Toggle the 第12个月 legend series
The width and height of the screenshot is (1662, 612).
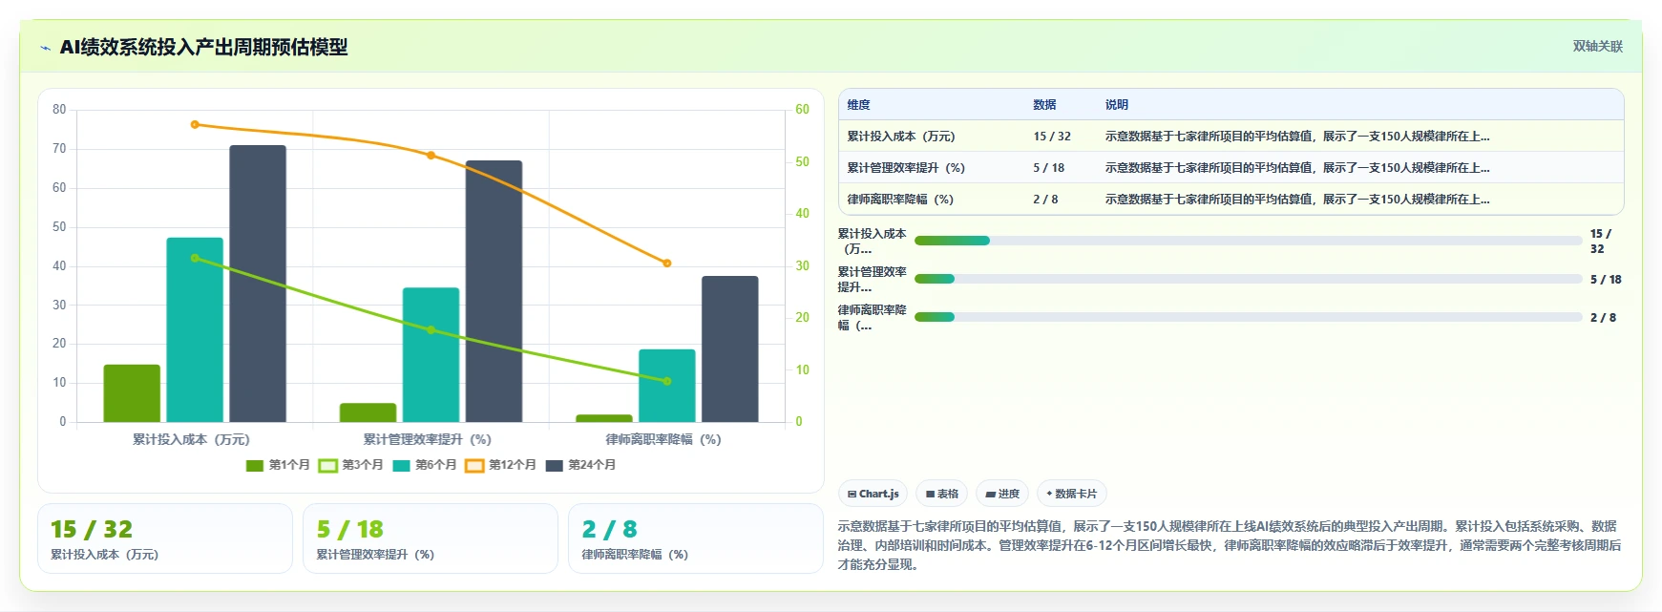coord(500,465)
